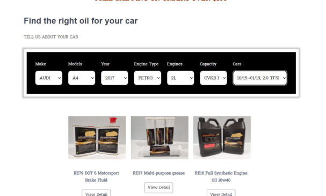The image size is (326, 196).
Task: Open RE37 Multi-purpose grease product link
Action: coord(158,173)
